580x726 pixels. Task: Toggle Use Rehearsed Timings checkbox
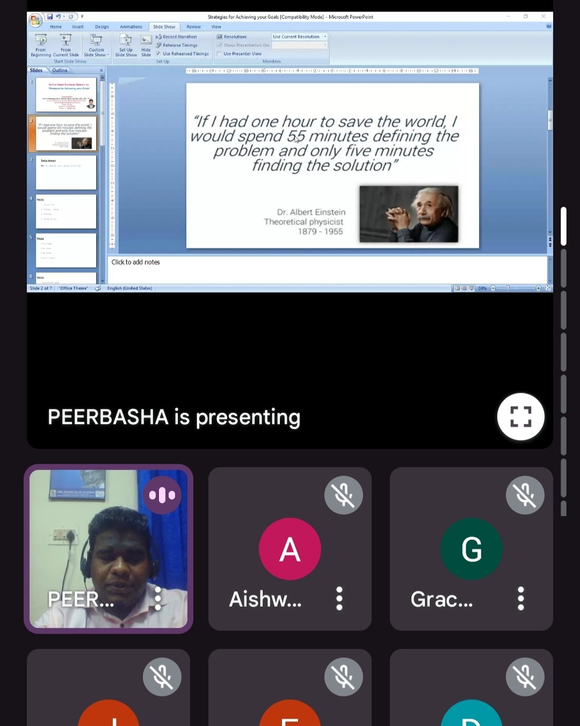[158, 54]
